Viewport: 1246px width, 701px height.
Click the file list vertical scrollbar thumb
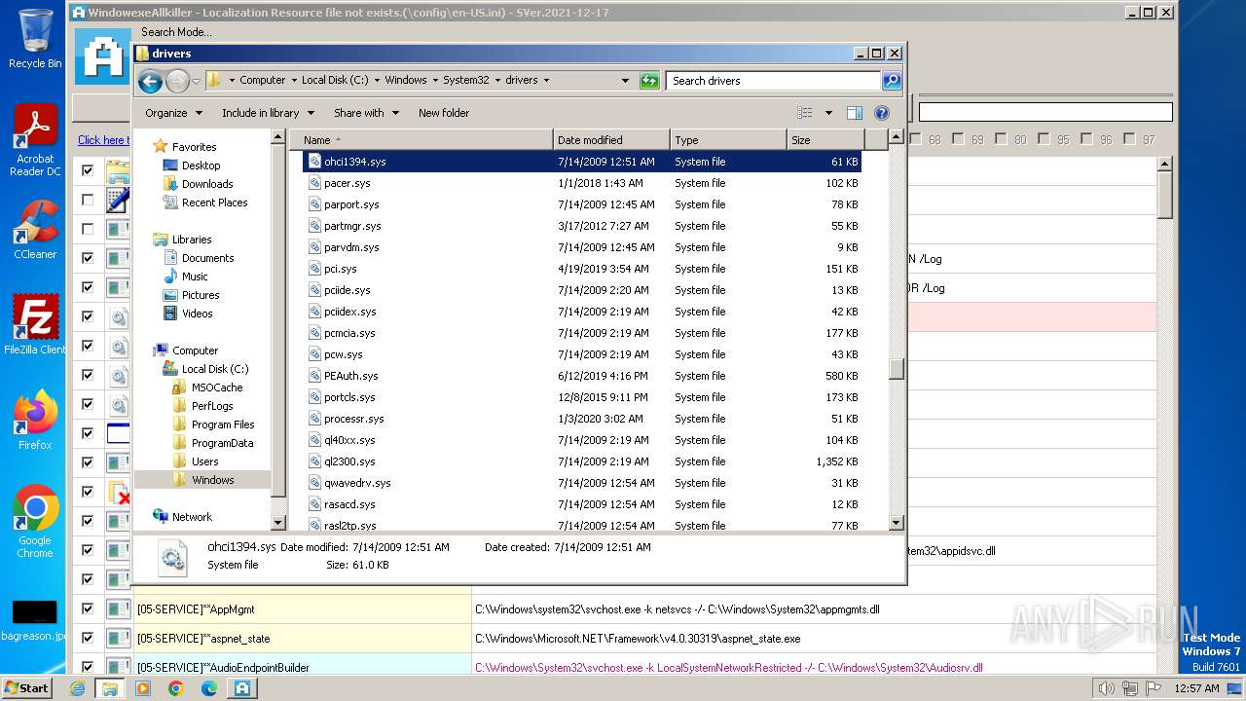pos(897,370)
